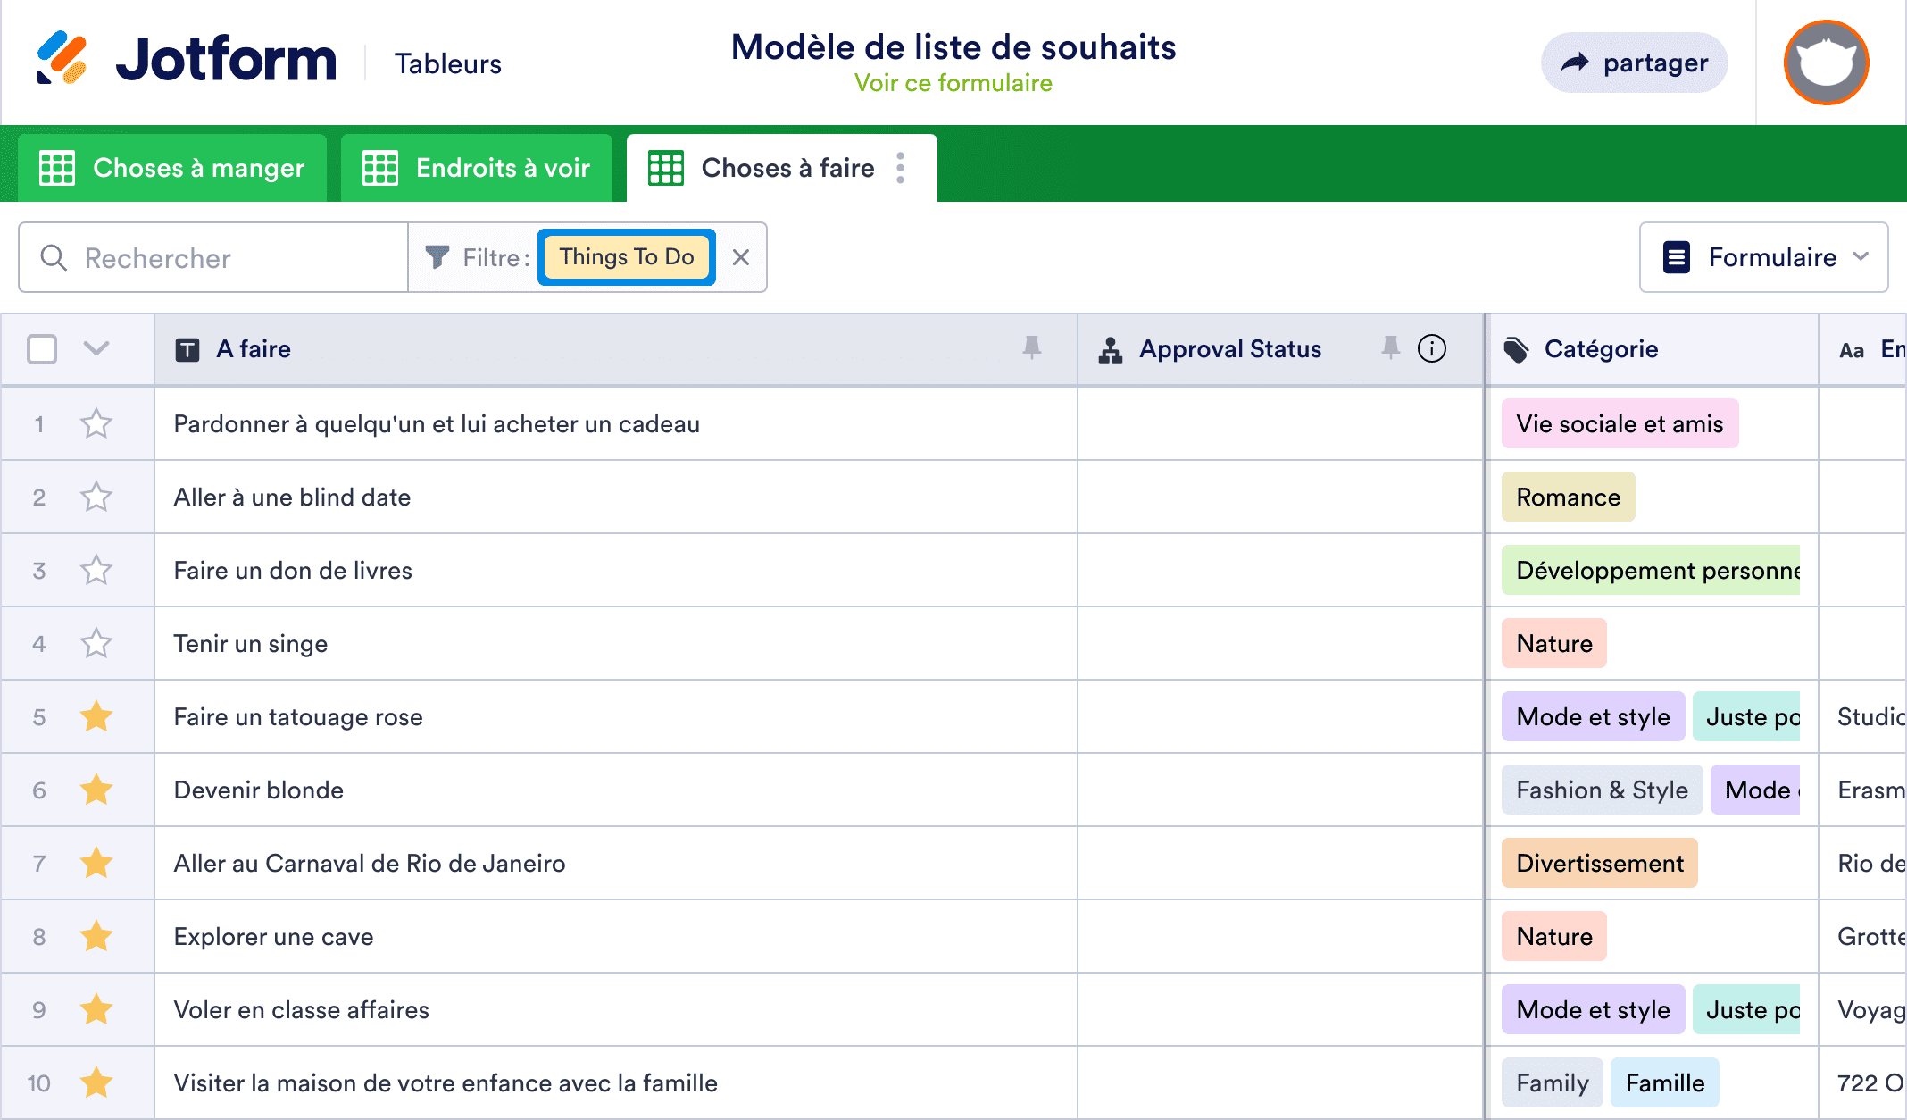Click the Tenir un singe cell
This screenshot has height=1120, width=1907.
click(x=616, y=643)
